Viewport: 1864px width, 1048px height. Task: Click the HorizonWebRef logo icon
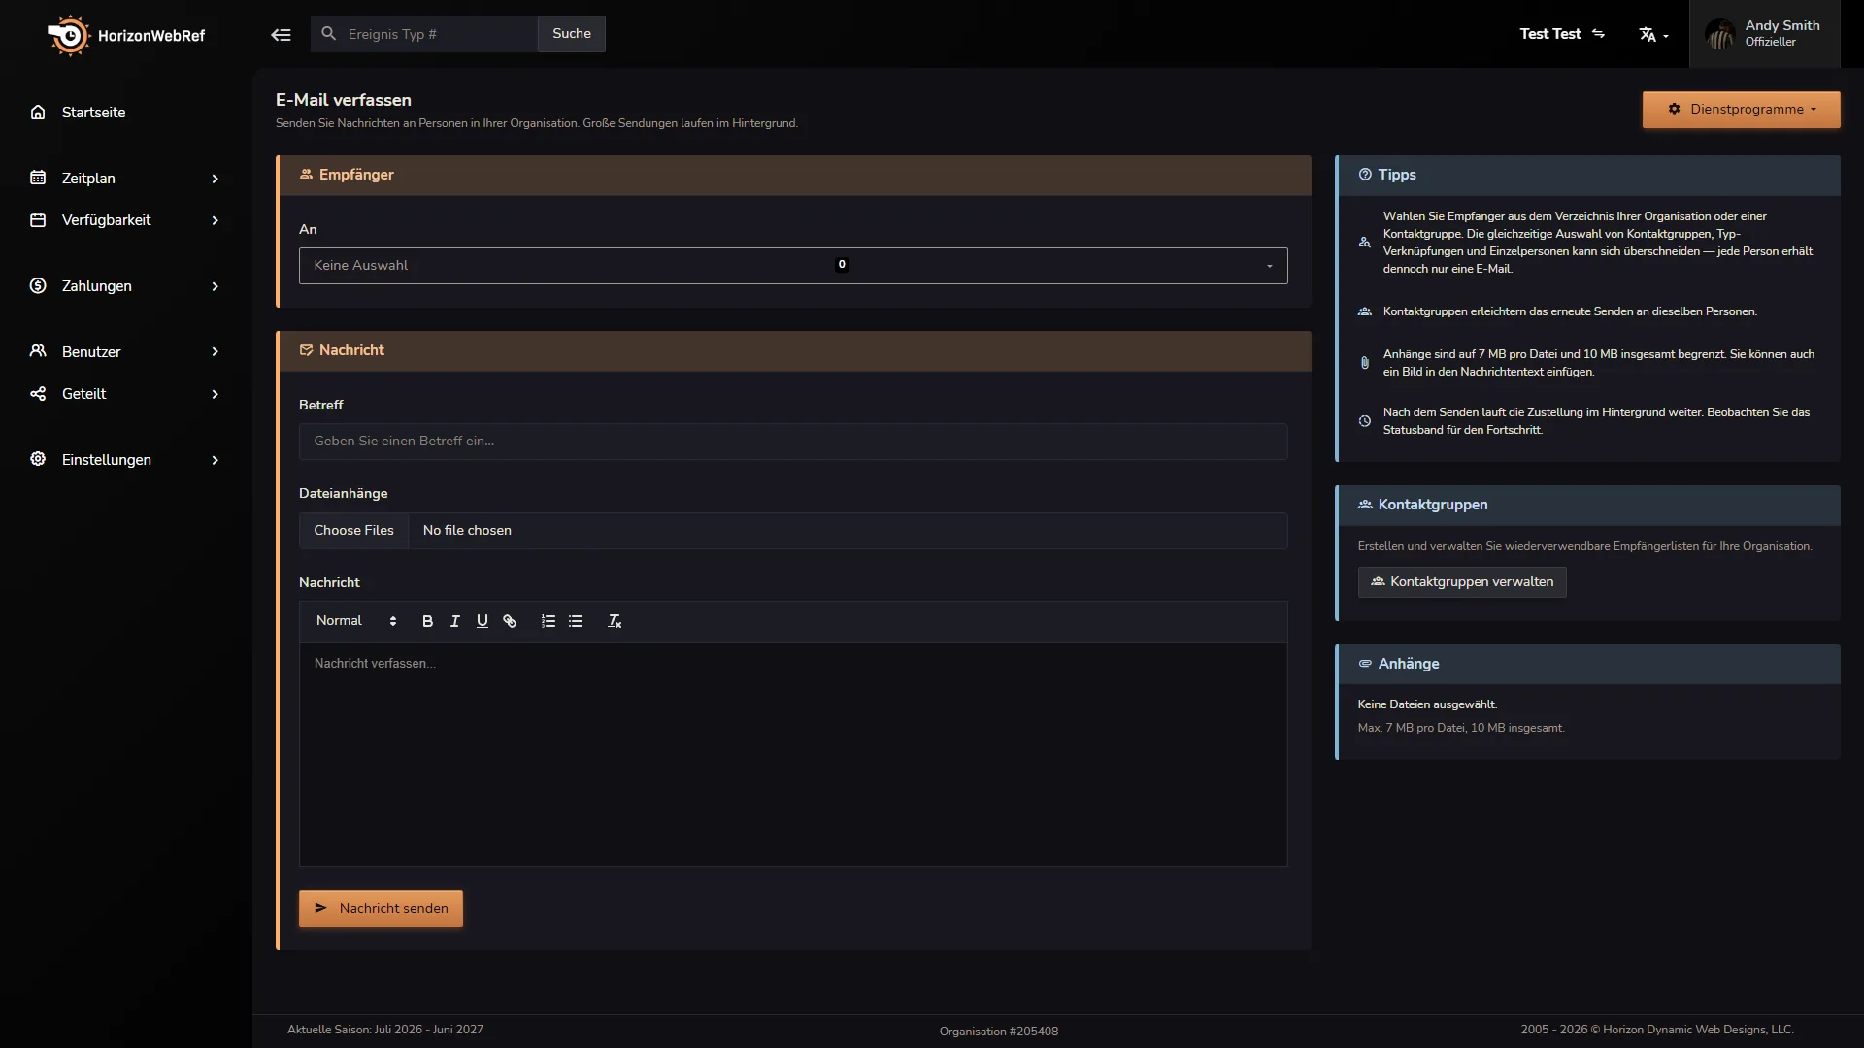[68, 35]
